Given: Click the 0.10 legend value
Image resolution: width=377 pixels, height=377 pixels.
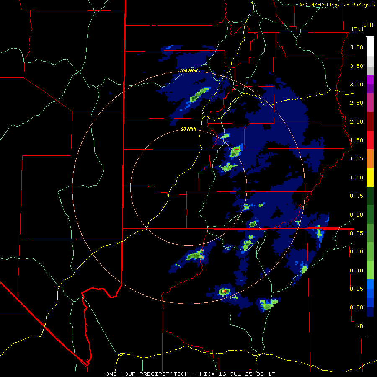Looking at the screenshot, I should pos(356,271).
